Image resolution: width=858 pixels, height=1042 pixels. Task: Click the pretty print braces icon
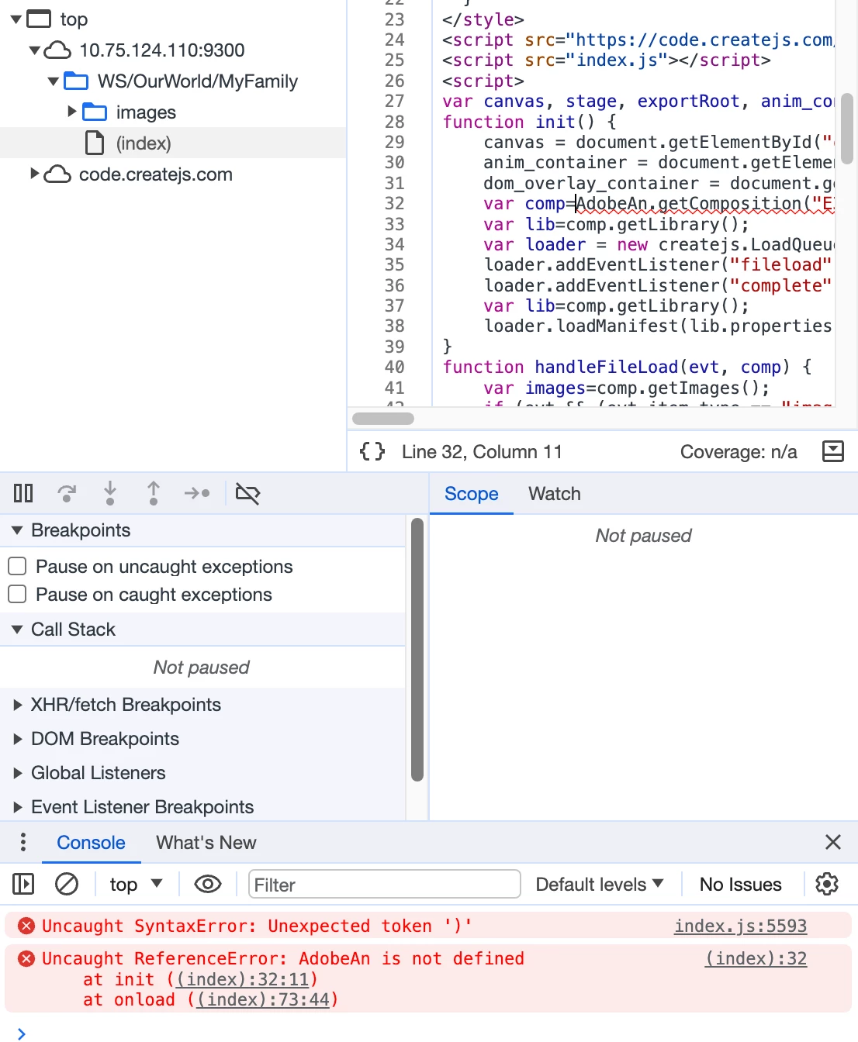pos(372,451)
